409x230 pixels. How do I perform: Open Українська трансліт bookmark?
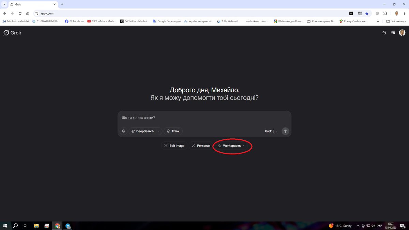[198, 21]
